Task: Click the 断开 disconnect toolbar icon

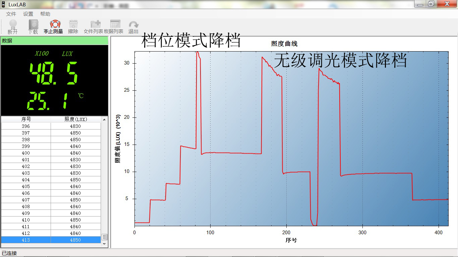Action: click(13, 27)
